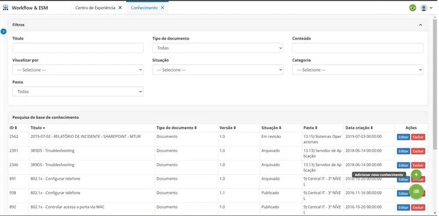Open the Tipo do documento dropdown
439x216 pixels.
coord(218,48)
